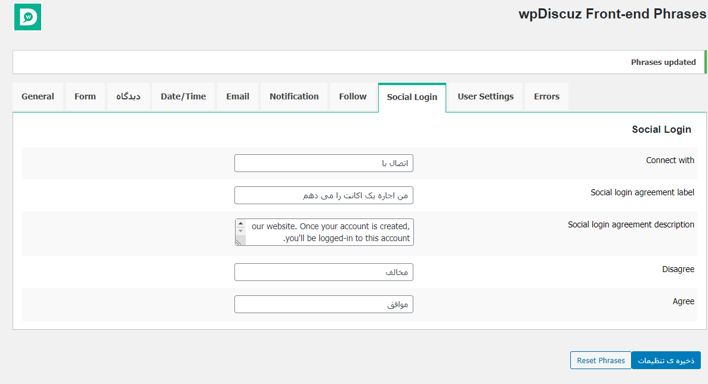Open the User Settings tab
Viewport: 708px width, 384px height.
[486, 96]
